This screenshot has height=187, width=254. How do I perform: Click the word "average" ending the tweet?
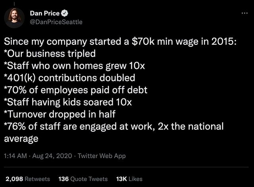21,139
